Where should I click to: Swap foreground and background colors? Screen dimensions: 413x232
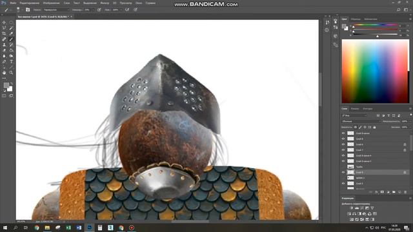click(x=12, y=84)
